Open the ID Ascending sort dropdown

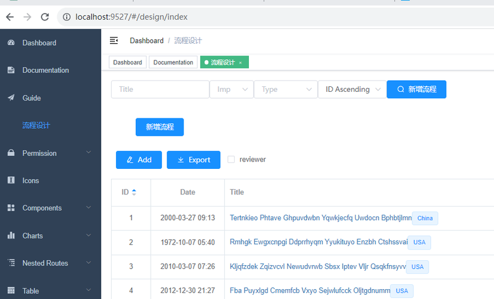[352, 89]
